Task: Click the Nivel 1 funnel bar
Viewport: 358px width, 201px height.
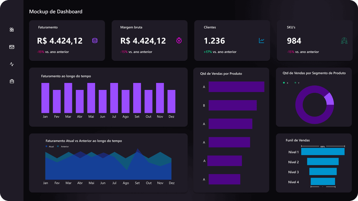Action: [323, 152]
